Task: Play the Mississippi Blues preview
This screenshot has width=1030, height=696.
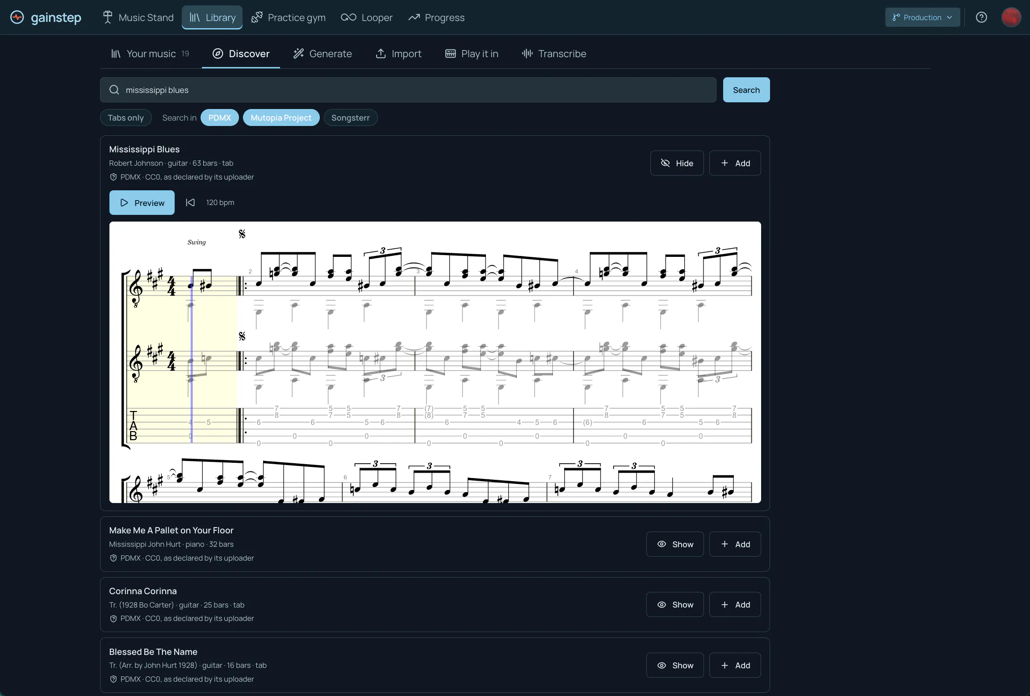Action: 142,202
